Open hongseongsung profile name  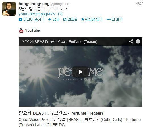(x=34, y=4)
